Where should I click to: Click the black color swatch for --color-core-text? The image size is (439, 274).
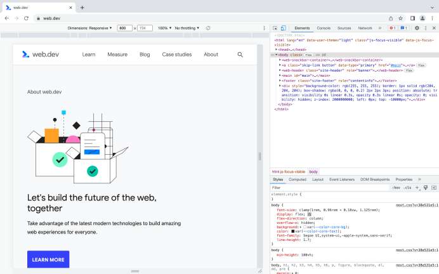point(293,232)
